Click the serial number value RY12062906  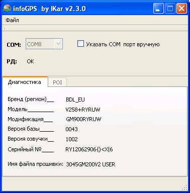[x=89, y=149]
